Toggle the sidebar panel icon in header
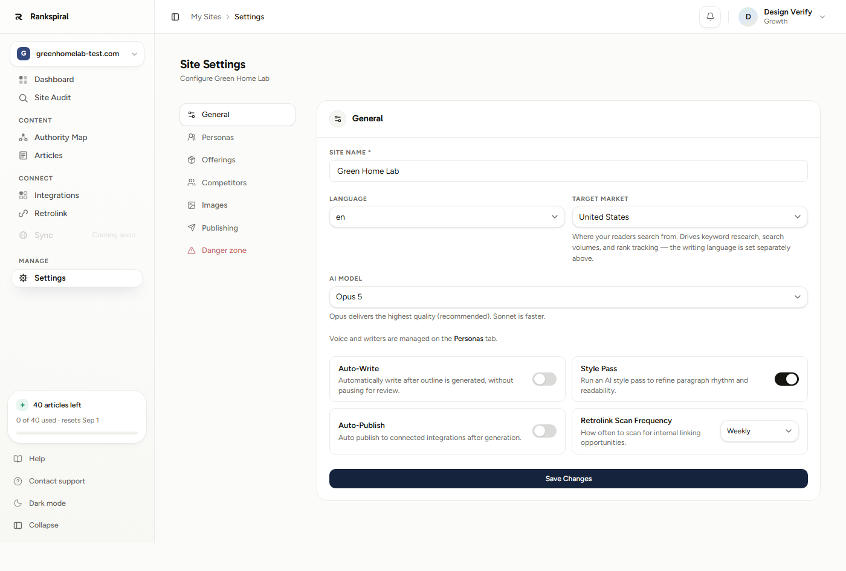 pyautogui.click(x=175, y=17)
